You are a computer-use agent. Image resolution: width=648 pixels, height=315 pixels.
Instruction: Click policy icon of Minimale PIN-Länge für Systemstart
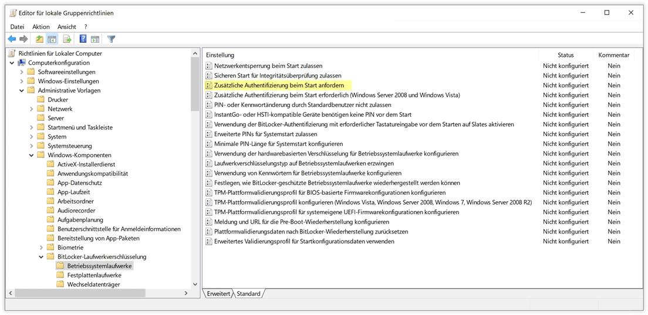point(209,144)
